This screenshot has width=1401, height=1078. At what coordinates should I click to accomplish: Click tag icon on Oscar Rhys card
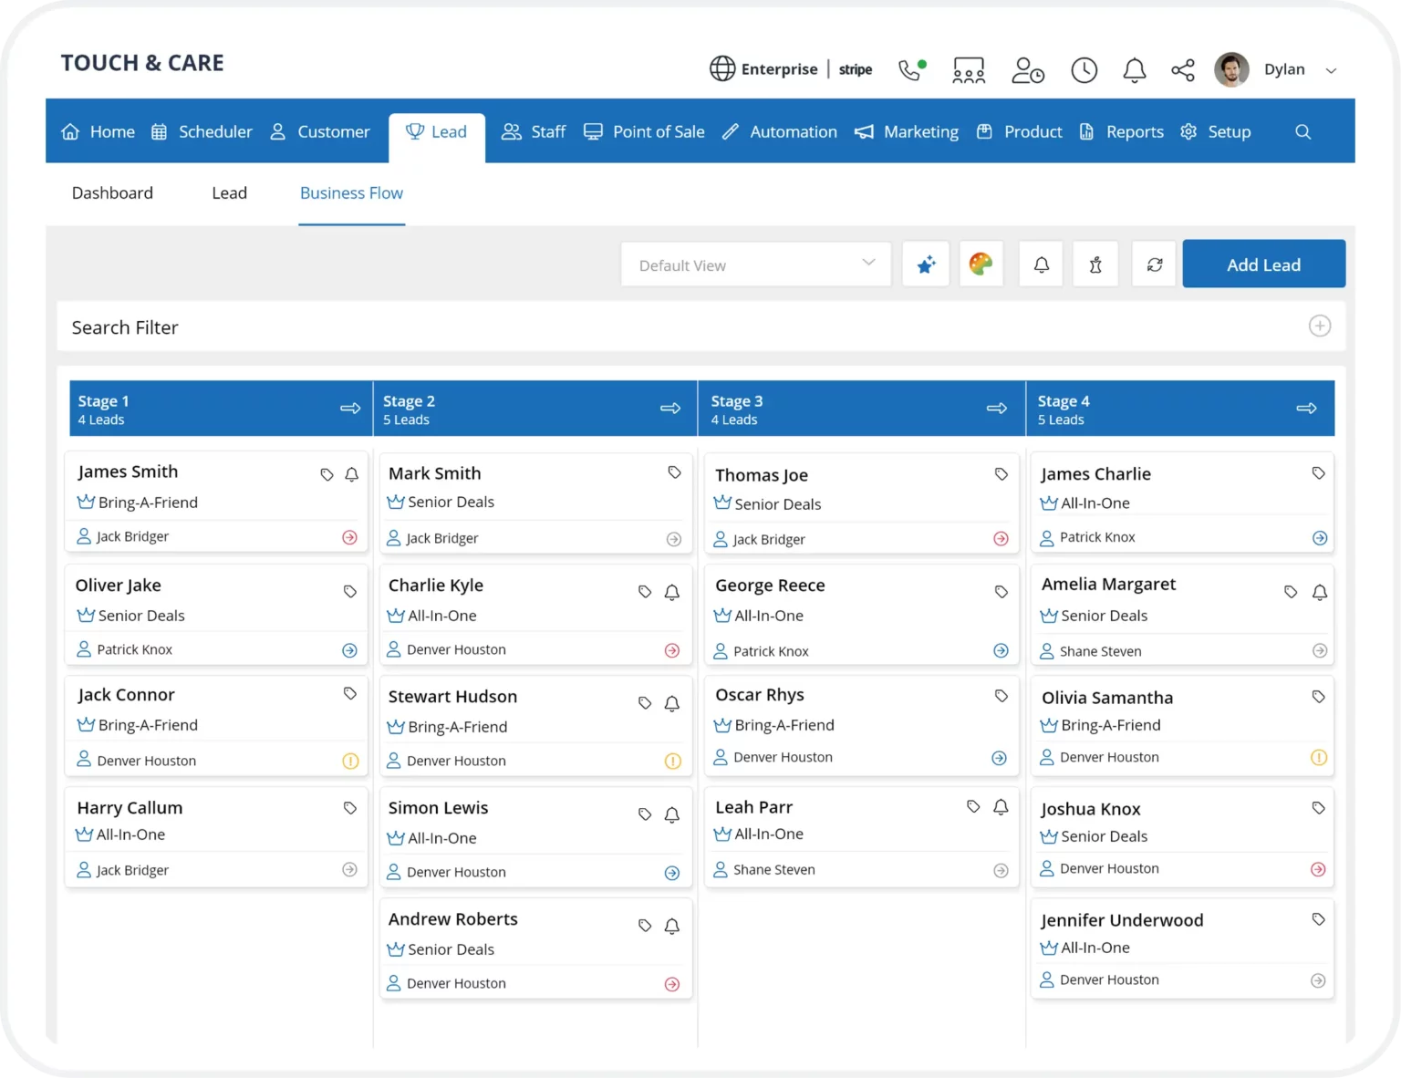click(x=1001, y=696)
